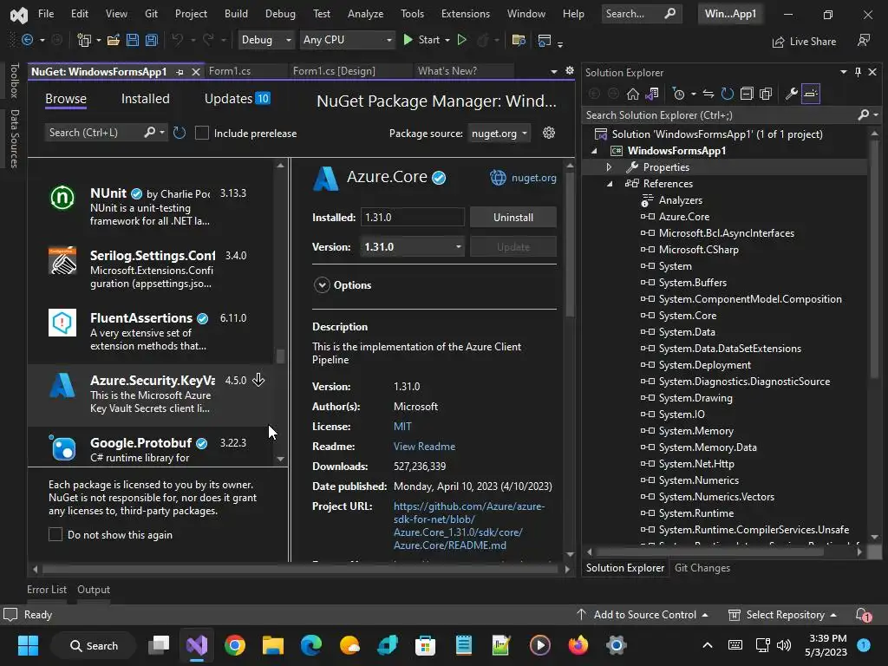Click the Open File folder icon
Screen dimensions: 888x666
114,40
